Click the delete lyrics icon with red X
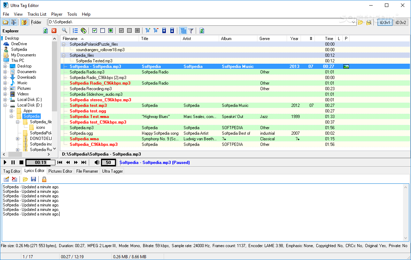 point(14,179)
